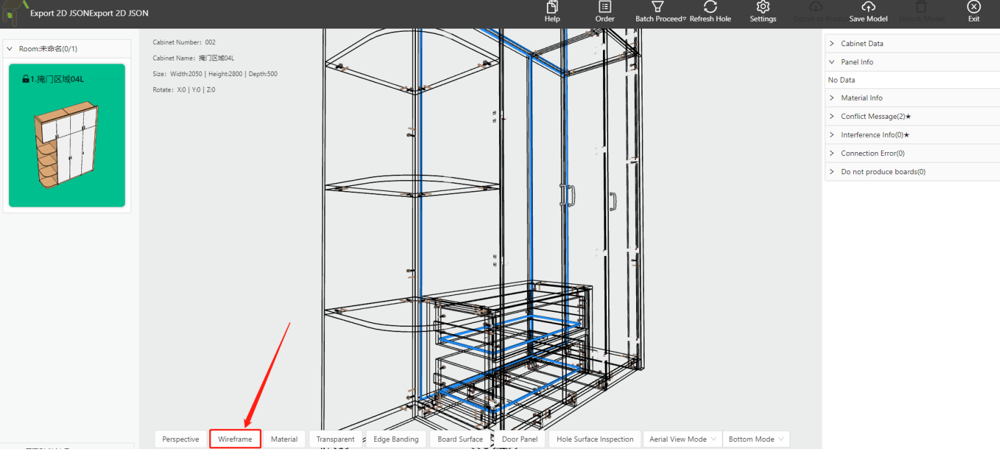Click Hole Surface Inspection button
This screenshot has height=451, width=1000.
point(595,439)
